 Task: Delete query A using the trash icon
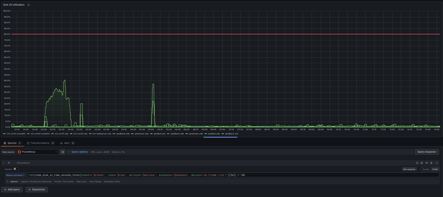tap(431, 163)
